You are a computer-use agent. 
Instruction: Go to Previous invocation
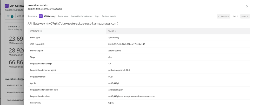pos(223,16)
